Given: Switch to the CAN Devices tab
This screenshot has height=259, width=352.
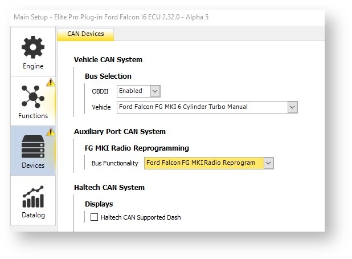Looking at the screenshot, I should coord(85,34).
